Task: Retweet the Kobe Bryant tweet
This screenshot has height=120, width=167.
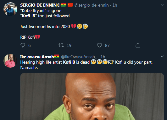Action: tap(61, 45)
